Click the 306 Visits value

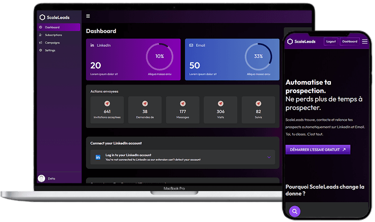click(x=220, y=112)
